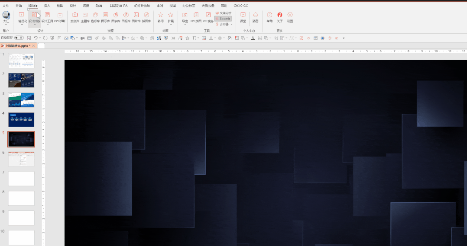Screen dimensions: 467x246
Task: Switch to the 插入 ribbon tab
Action: pos(47,6)
